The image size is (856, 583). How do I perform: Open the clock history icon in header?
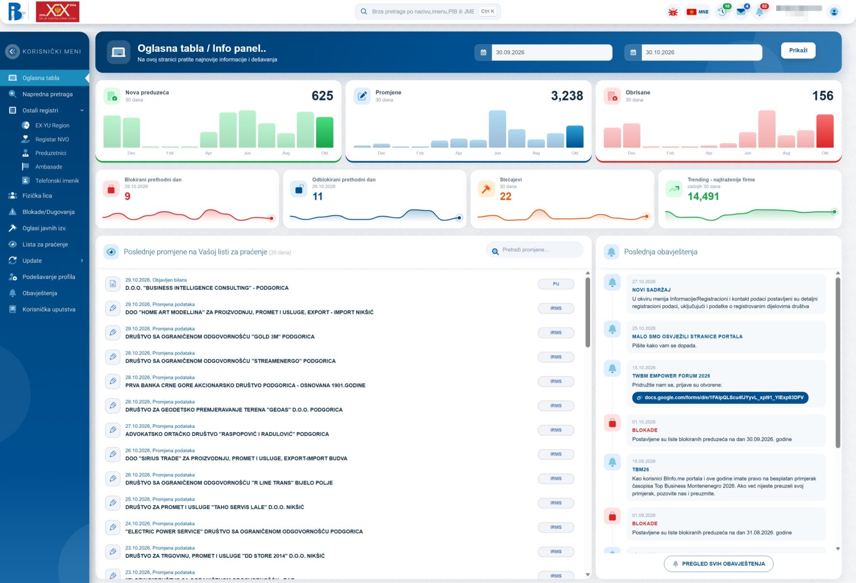723,11
